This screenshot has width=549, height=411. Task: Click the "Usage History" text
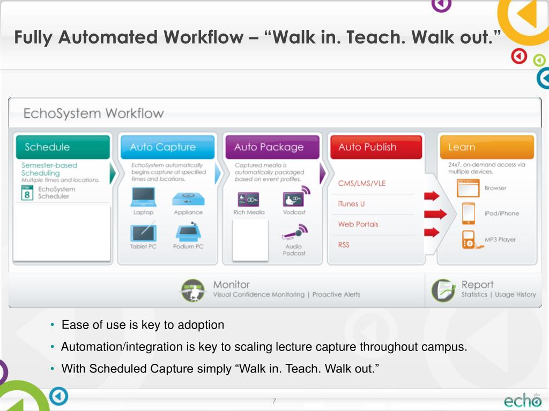[x=515, y=295]
